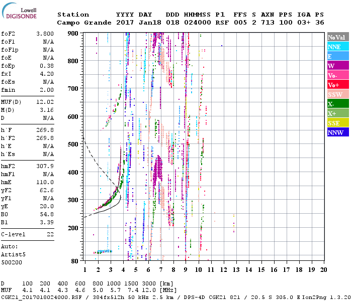The height and width of the screenshot is (301, 352).
Task: Click the CGK21_2017018024000.RSF file name
Action: 41,297
